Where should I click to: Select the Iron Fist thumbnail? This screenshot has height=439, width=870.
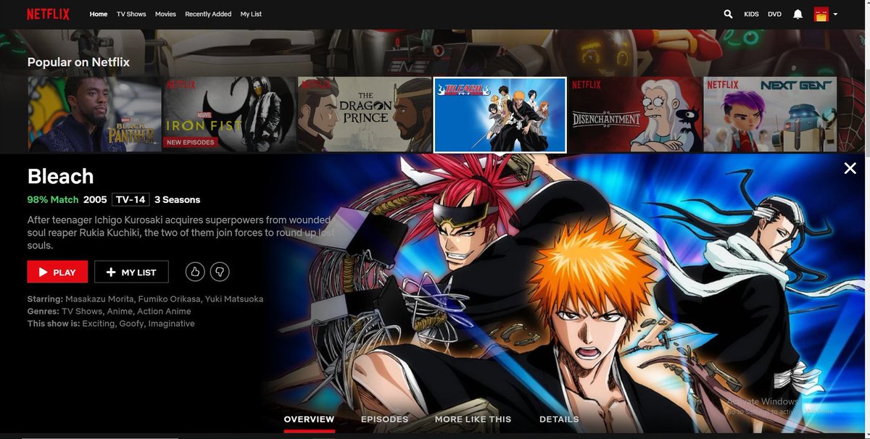[229, 114]
